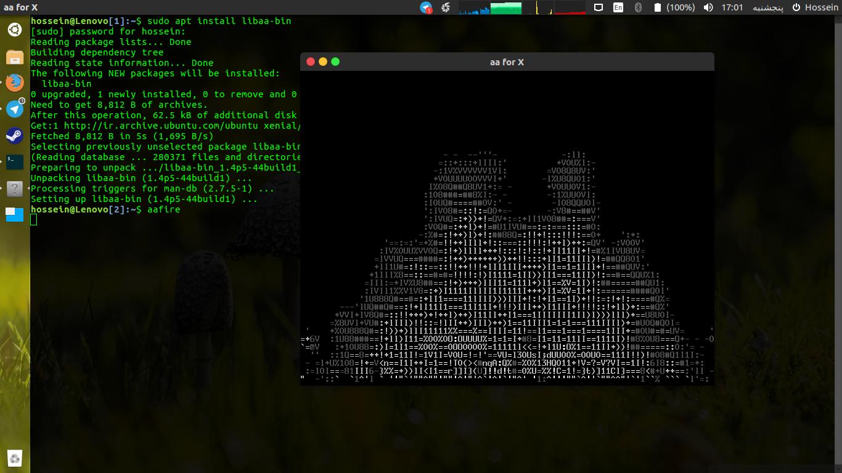Screen dimensions: 842x473
Task: Open the Files manager in the launcher
Action: click(x=15, y=57)
